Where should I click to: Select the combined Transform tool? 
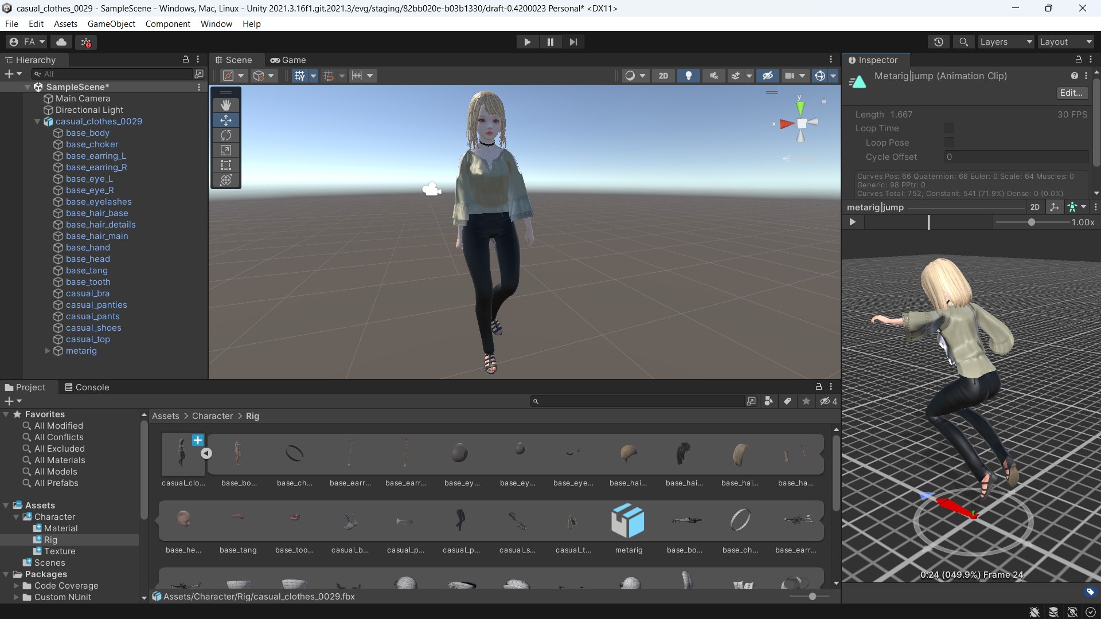226,180
